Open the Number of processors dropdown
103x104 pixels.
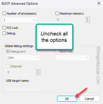tap(20, 20)
